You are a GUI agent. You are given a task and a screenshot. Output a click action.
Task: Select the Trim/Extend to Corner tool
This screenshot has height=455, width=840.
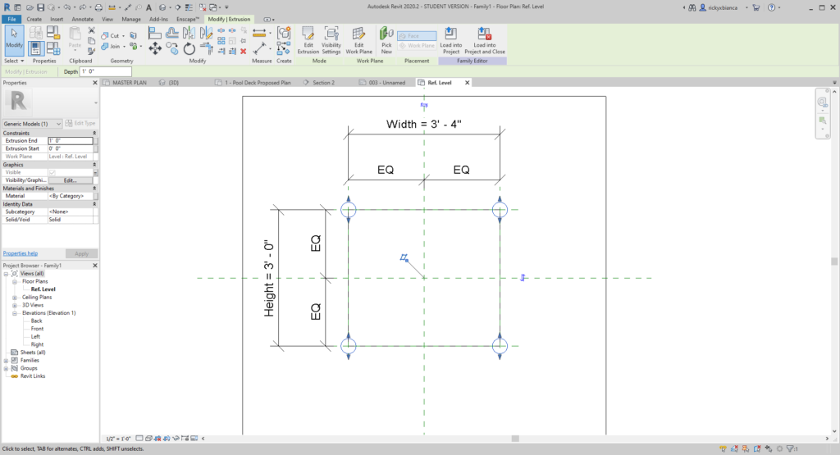(206, 48)
